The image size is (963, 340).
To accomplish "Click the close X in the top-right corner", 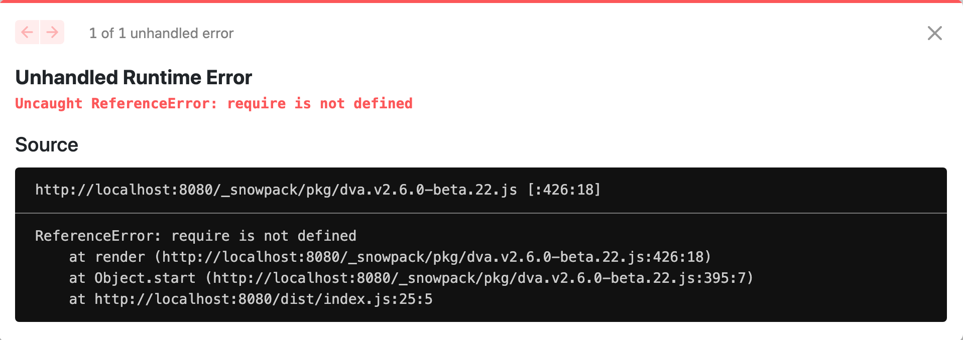I will [x=935, y=33].
